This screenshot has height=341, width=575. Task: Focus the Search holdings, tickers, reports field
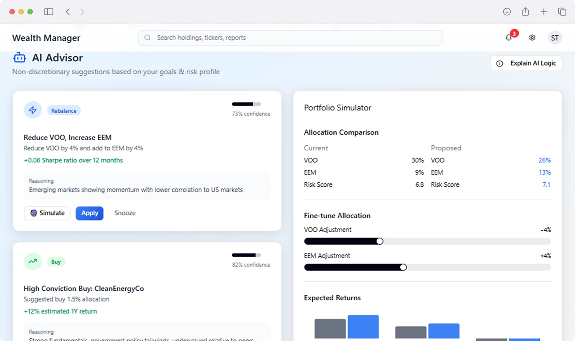pos(290,38)
